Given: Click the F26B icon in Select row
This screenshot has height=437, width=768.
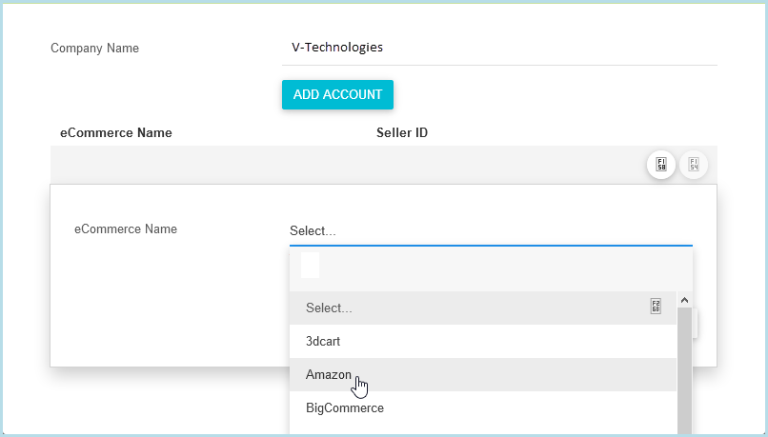Looking at the screenshot, I should tap(656, 307).
